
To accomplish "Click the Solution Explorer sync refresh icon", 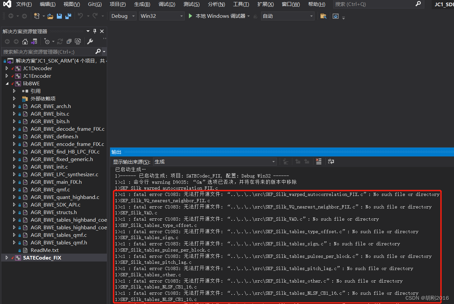I will click(x=60, y=41).
